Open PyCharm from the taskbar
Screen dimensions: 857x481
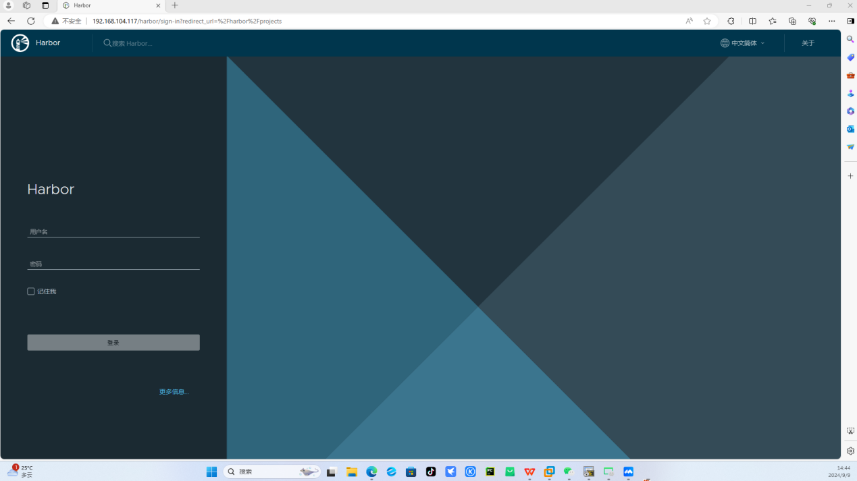click(490, 472)
